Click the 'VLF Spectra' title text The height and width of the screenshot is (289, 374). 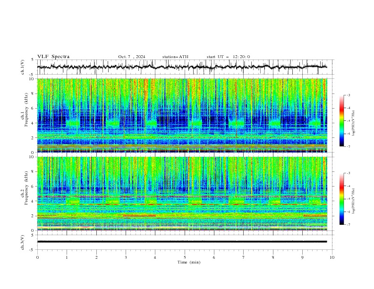click(x=53, y=57)
